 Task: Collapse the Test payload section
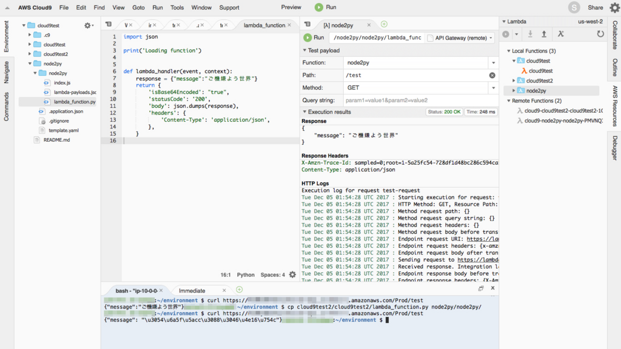(x=304, y=50)
